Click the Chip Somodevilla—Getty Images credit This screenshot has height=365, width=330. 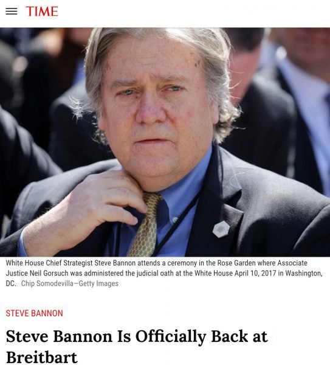pos(70,283)
